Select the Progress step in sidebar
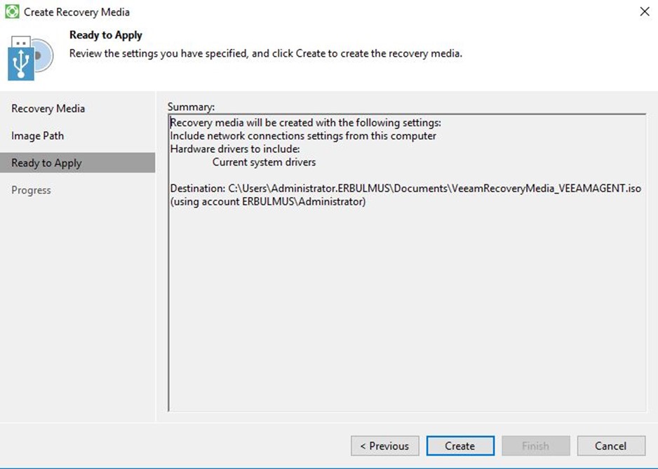Viewport: 658px width, 469px height. (x=31, y=190)
